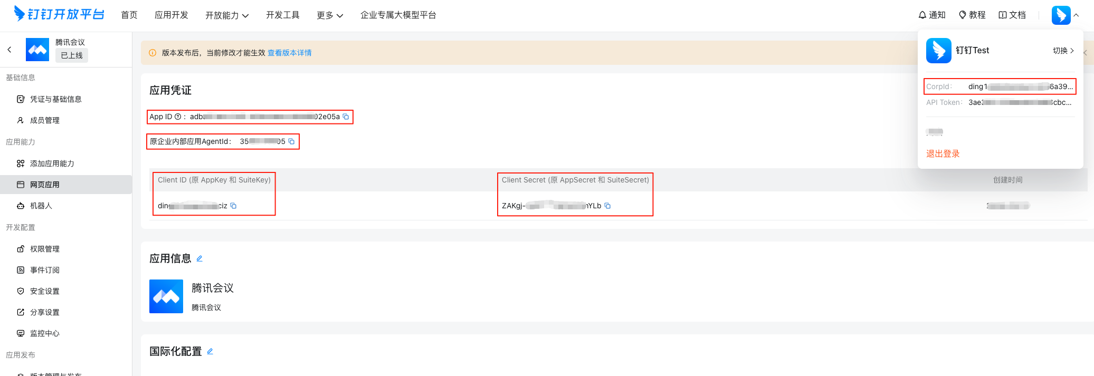Open 查看版本详情 link

pyautogui.click(x=290, y=53)
